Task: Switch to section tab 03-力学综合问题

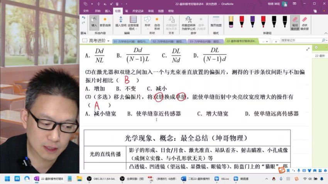Action: click(205, 41)
